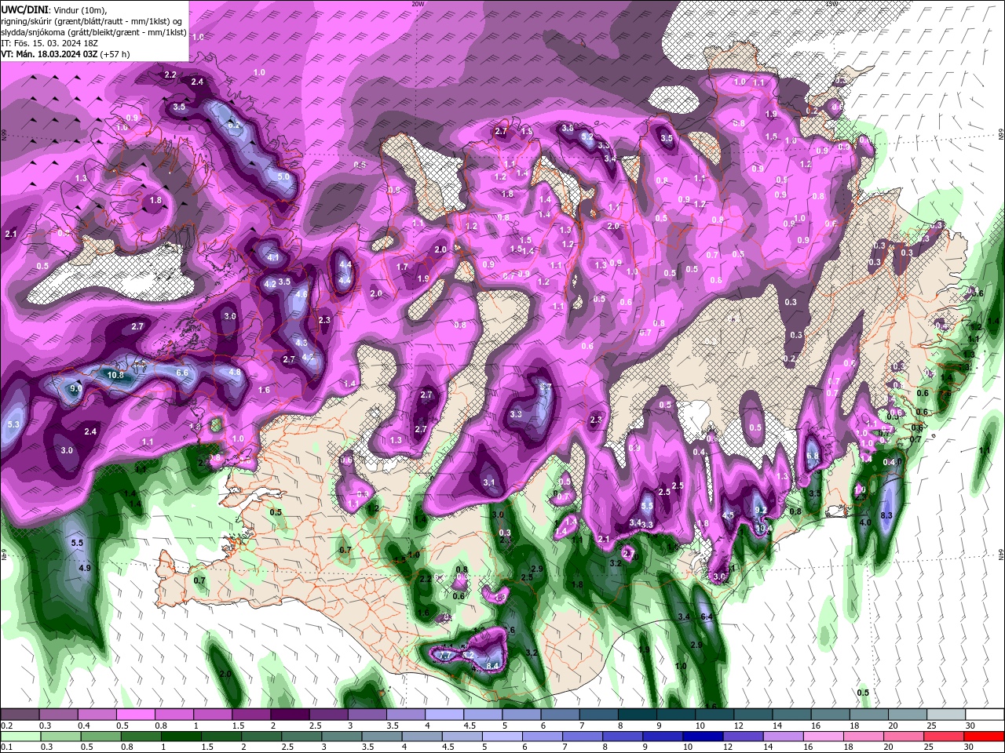Click the 6.4 rain value south of the coast
1005x753 pixels.
click(x=706, y=617)
